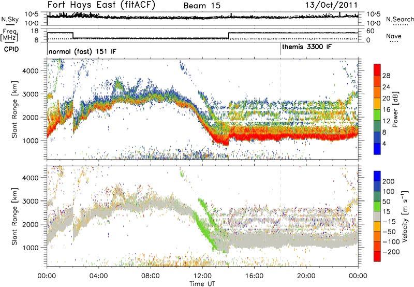Viewport: 414px width, 287px height.
Task: Click the '04:00' time axis tick
Action: point(98,276)
